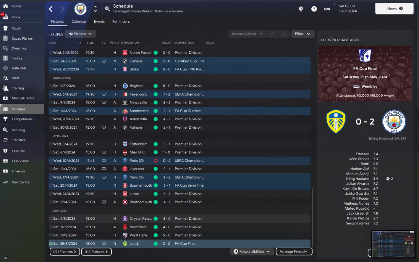Click the Manchester City club badge in header
The height and width of the screenshot is (262, 419).
tap(80, 9)
